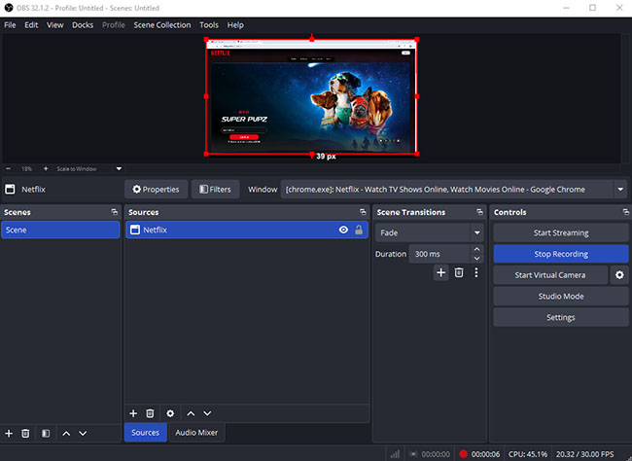Enable Studio Mode
The image size is (632, 461).
[561, 297]
